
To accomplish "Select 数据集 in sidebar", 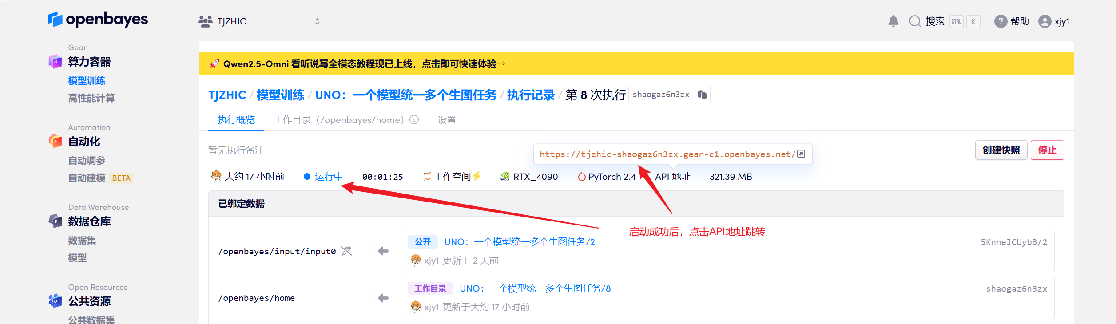I will (82, 241).
